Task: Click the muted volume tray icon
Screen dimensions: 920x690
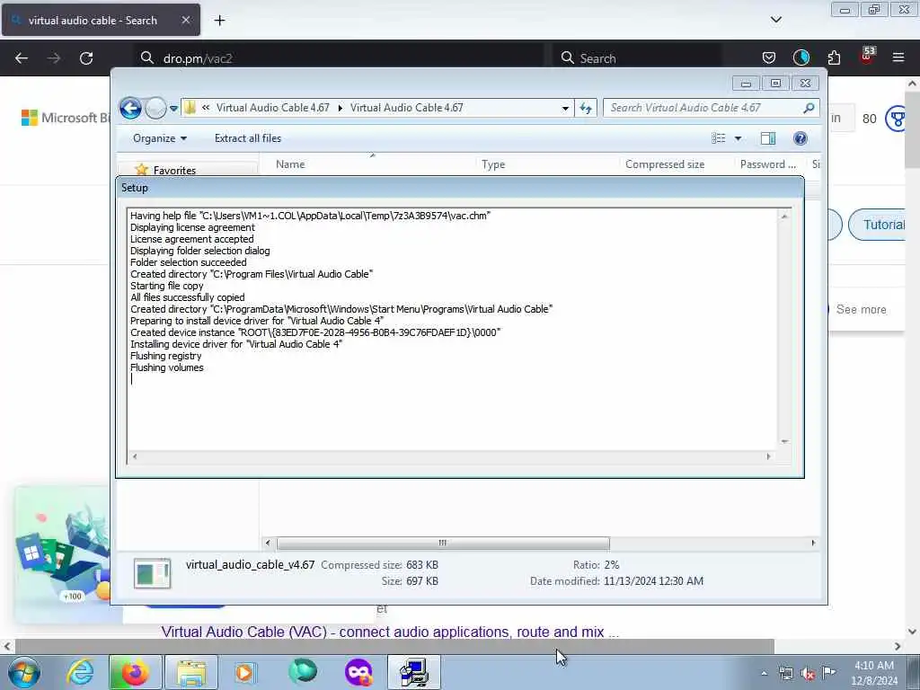Action: 808,673
